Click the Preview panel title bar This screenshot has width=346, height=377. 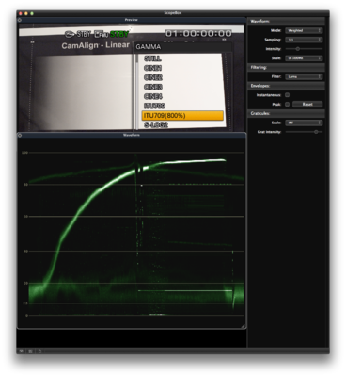pyautogui.click(x=132, y=20)
